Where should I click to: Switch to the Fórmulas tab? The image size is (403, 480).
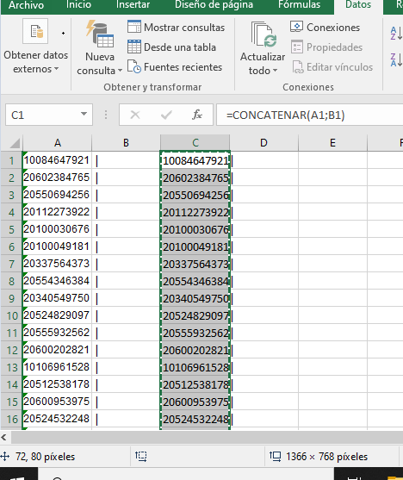[x=300, y=4]
